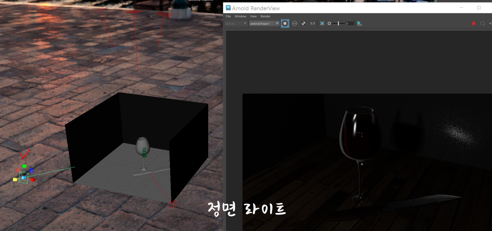Click the exposure value field showing 0

350,23
